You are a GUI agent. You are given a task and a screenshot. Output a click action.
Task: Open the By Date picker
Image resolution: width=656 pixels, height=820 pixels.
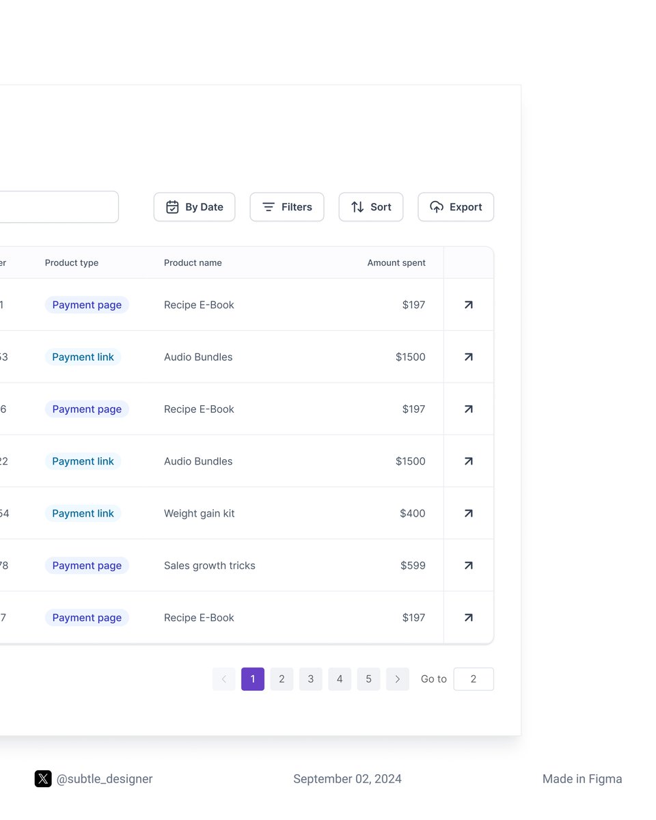pos(194,207)
